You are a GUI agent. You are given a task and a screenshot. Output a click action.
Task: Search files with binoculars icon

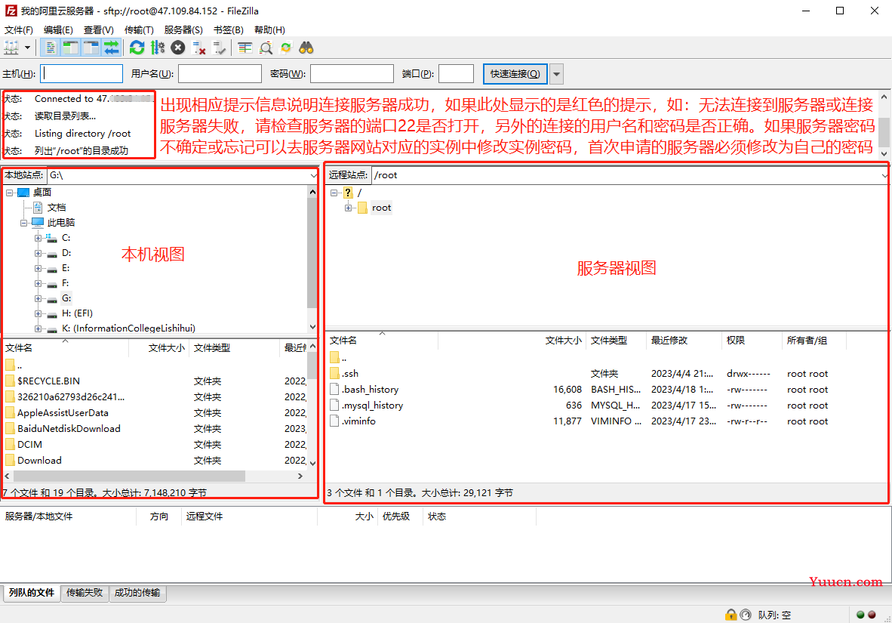[x=306, y=48]
